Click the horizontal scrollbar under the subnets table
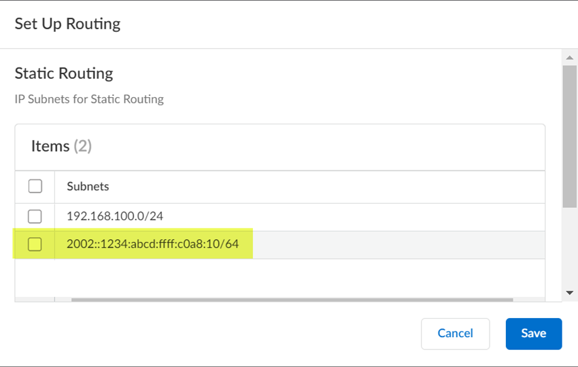 [292, 299]
